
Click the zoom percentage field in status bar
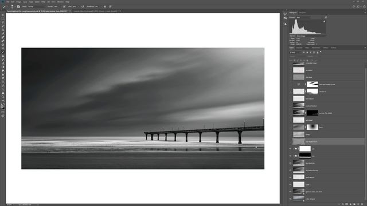coord(9,205)
